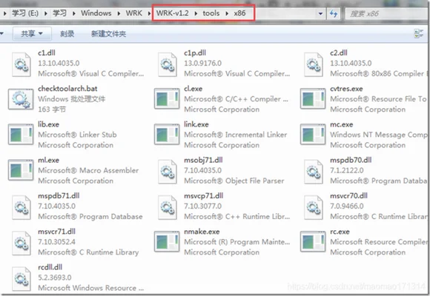The height and width of the screenshot is (296, 430).
Task: Click Windows 批处理文件 type text
Action: (x=72, y=99)
